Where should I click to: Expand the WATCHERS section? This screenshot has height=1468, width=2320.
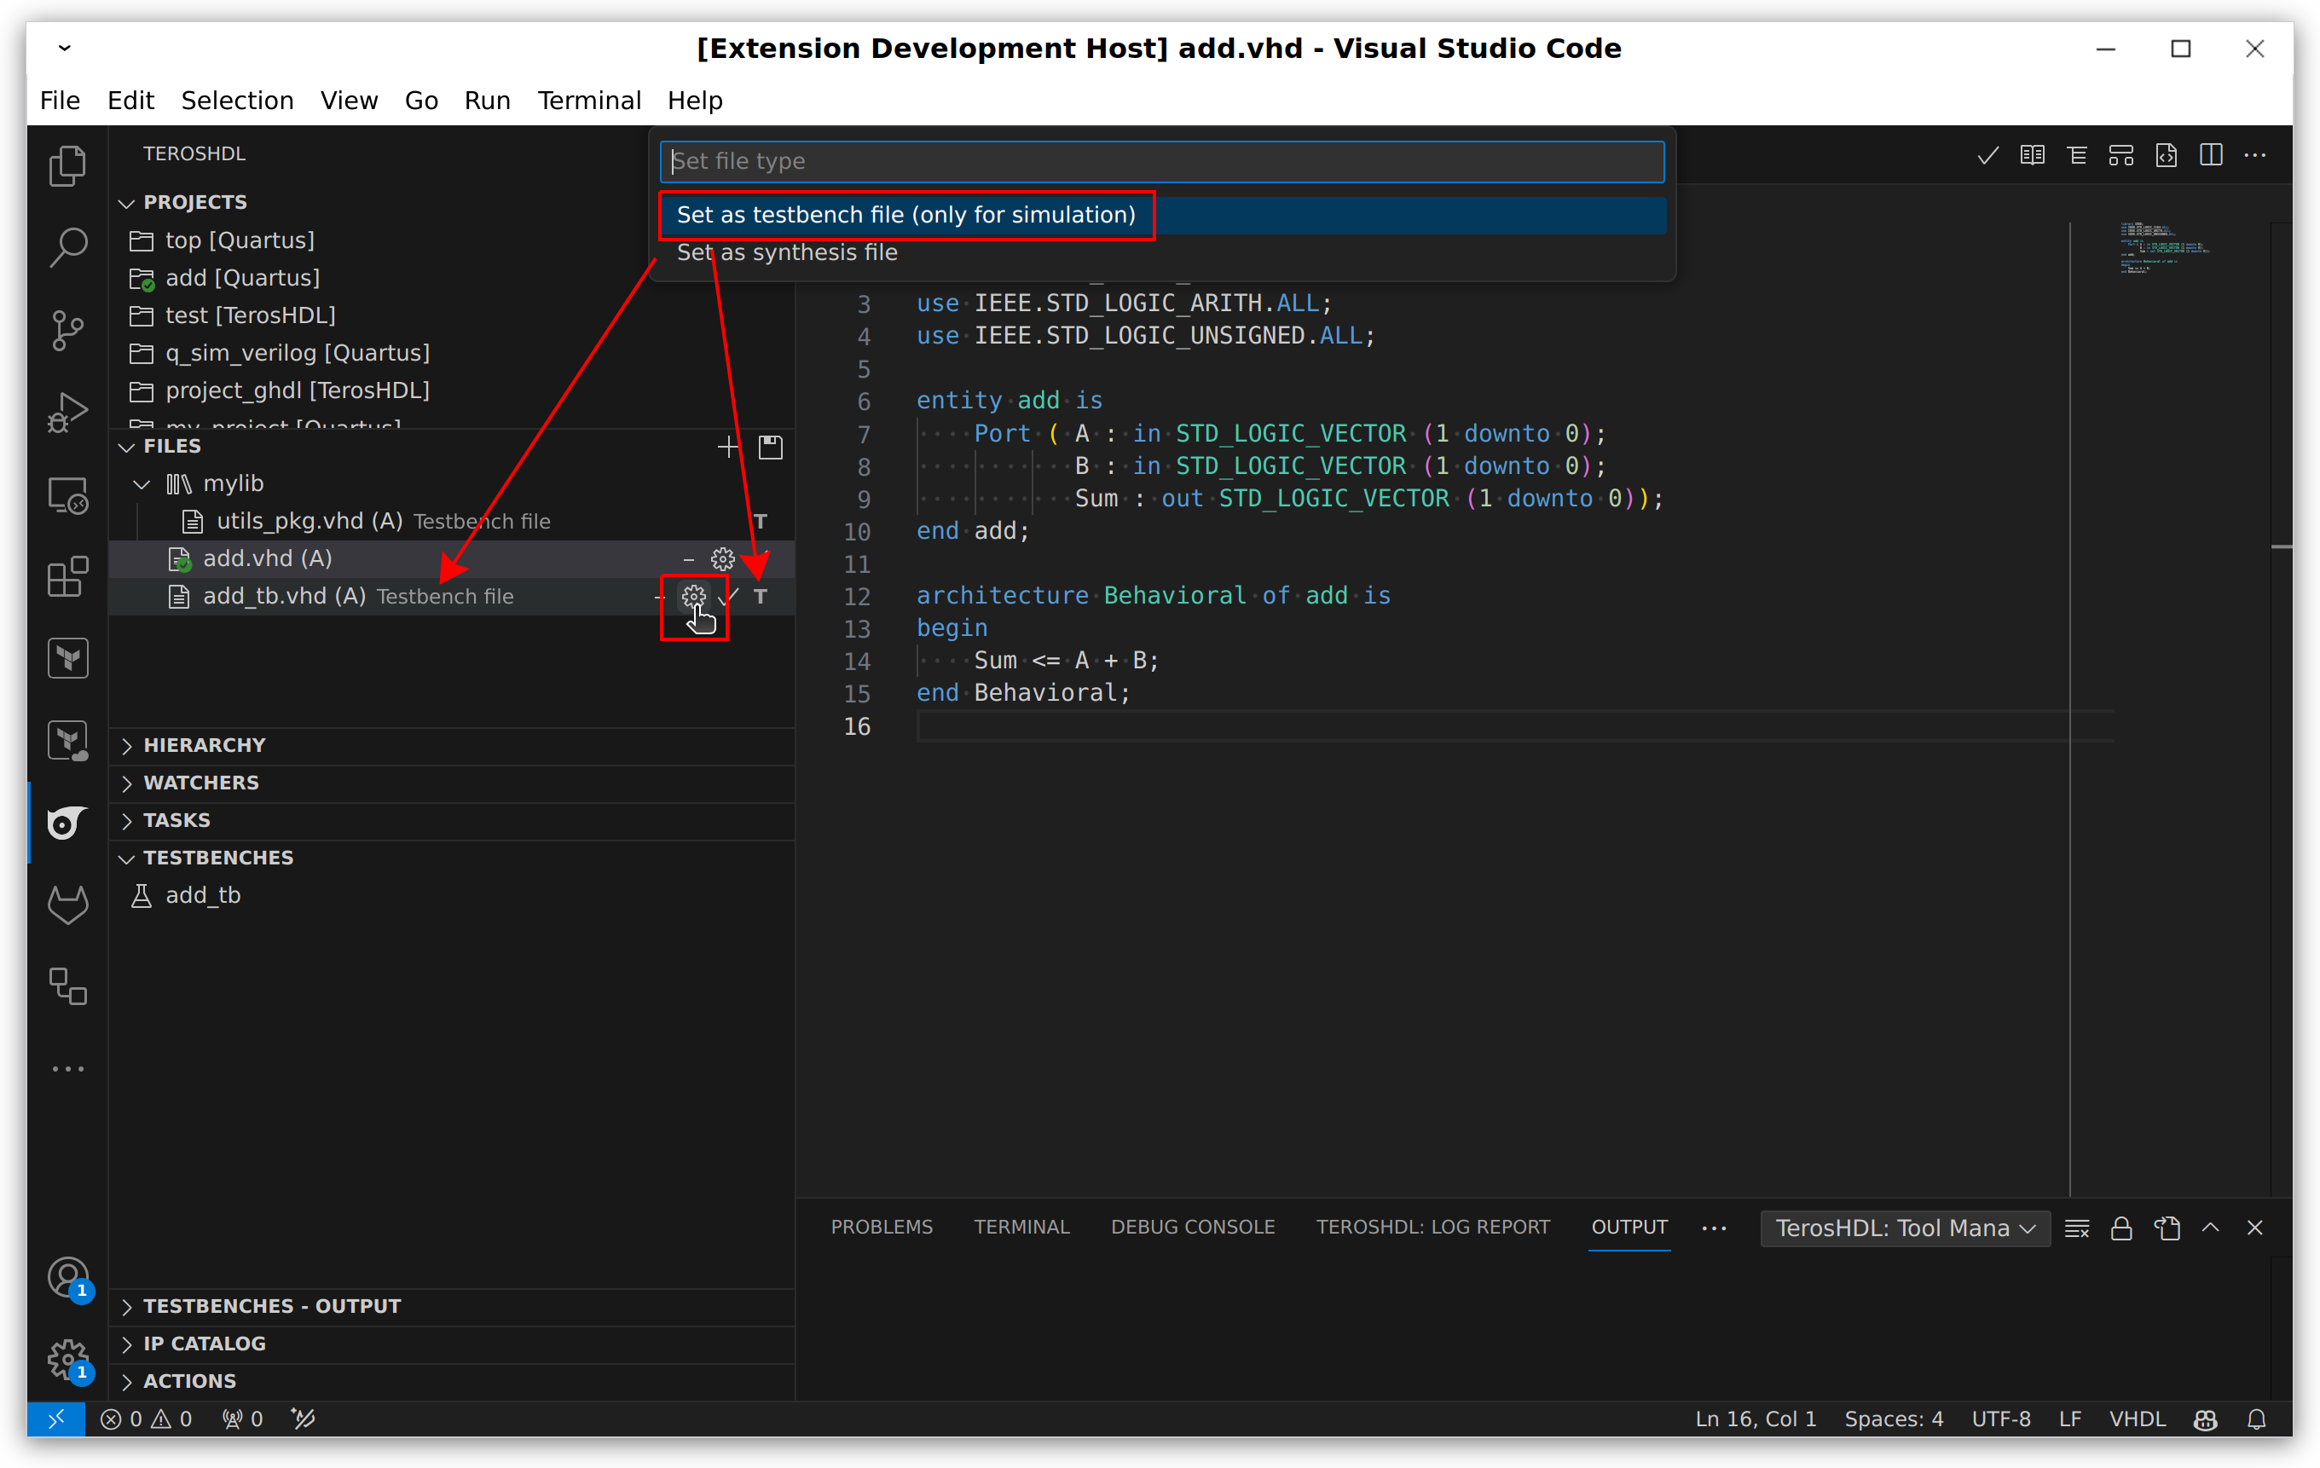tap(126, 783)
